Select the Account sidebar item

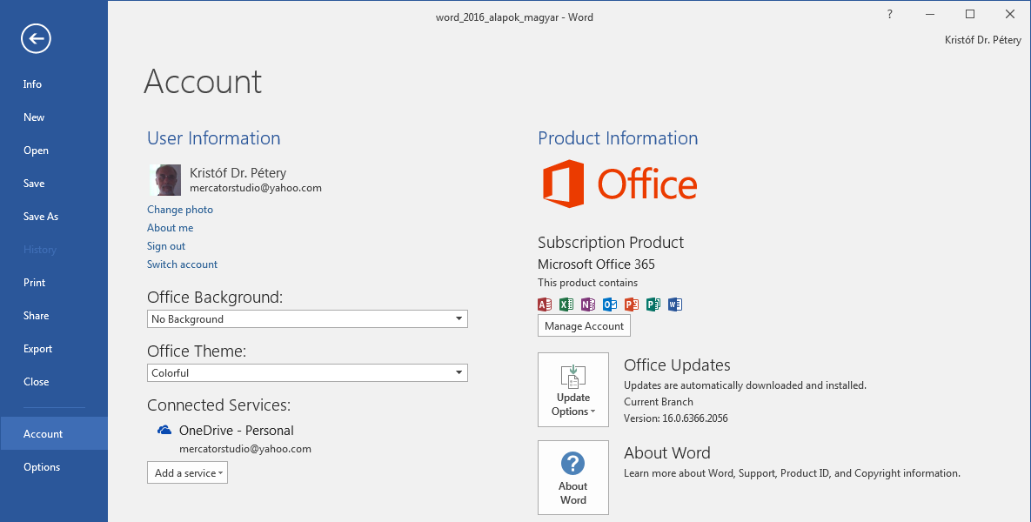tap(54, 434)
